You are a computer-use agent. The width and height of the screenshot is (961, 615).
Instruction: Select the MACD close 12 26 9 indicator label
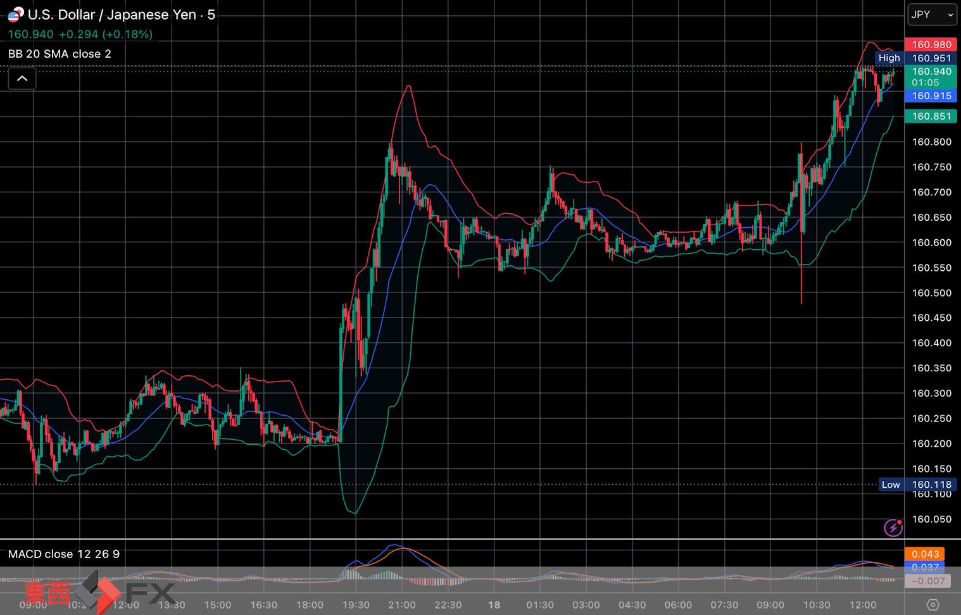64,554
